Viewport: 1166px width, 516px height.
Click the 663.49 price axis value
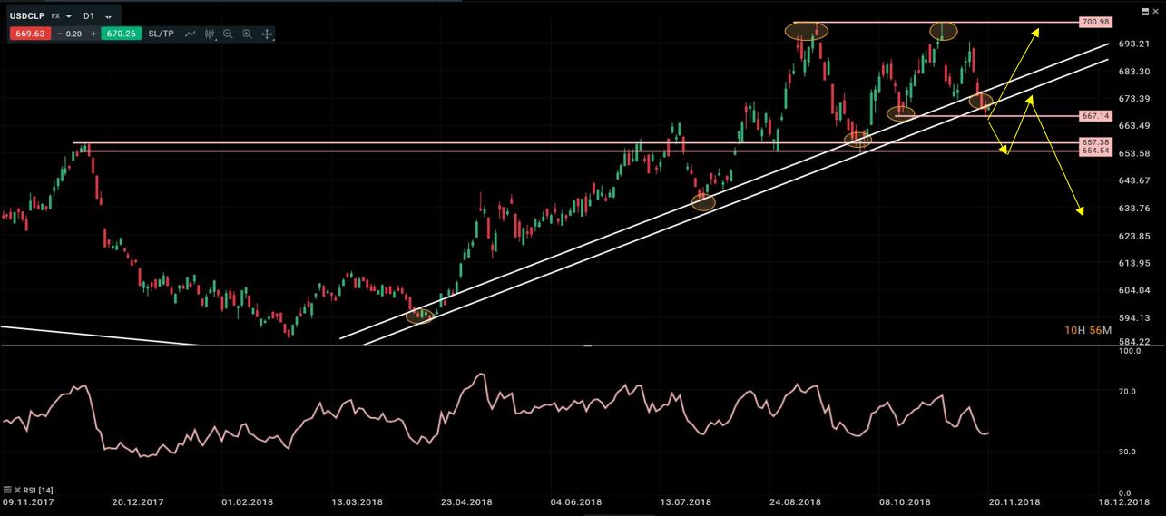pos(1134,125)
